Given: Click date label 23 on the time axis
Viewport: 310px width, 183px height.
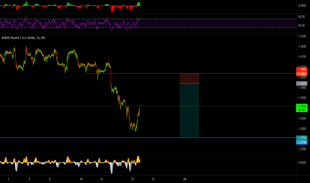Looking at the screenshot, I should [x=153, y=179].
